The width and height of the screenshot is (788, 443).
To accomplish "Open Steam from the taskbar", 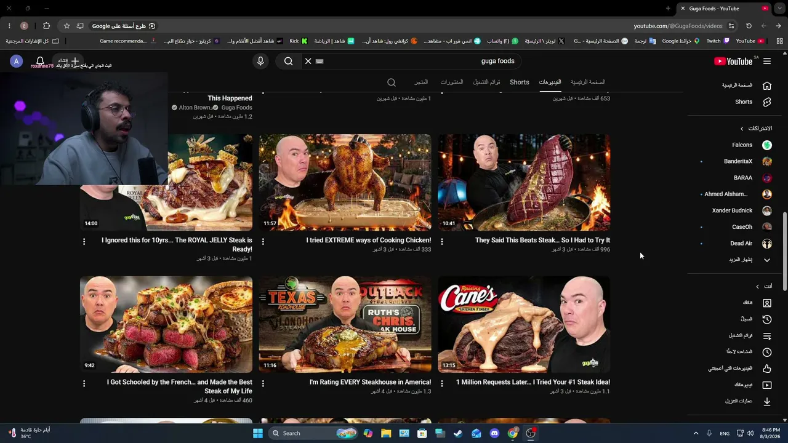I will (x=458, y=433).
